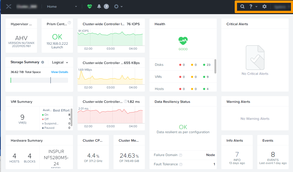
Task: Open the user account menu at top right
Action: tap(280, 6)
